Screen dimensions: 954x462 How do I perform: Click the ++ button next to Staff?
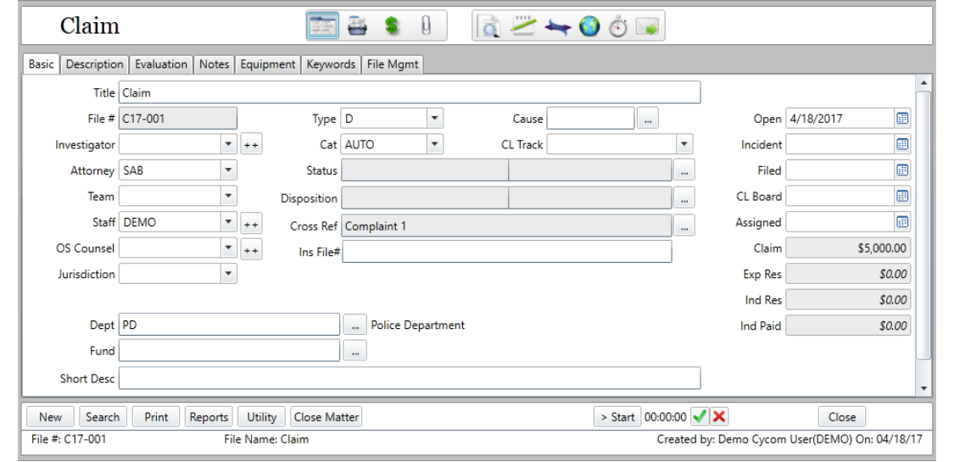click(x=251, y=224)
